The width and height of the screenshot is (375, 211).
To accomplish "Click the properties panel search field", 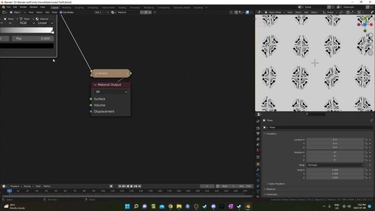I will (315, 114).
